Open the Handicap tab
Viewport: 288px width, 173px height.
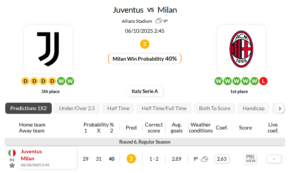coord(253,108)
